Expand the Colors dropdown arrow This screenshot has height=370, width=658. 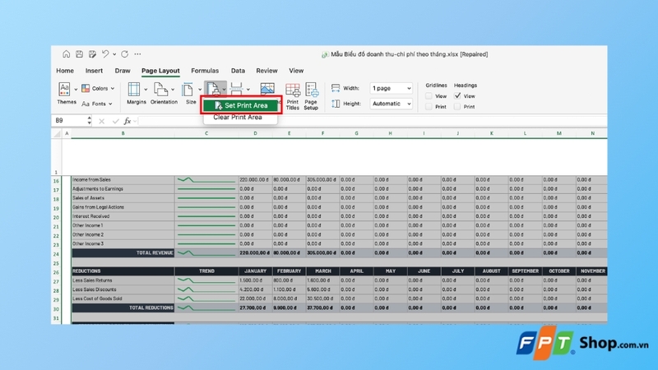pyautogui.click(x=113, y=89)
